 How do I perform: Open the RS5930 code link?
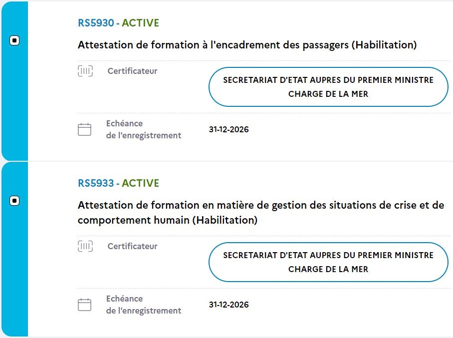point(96,23)
